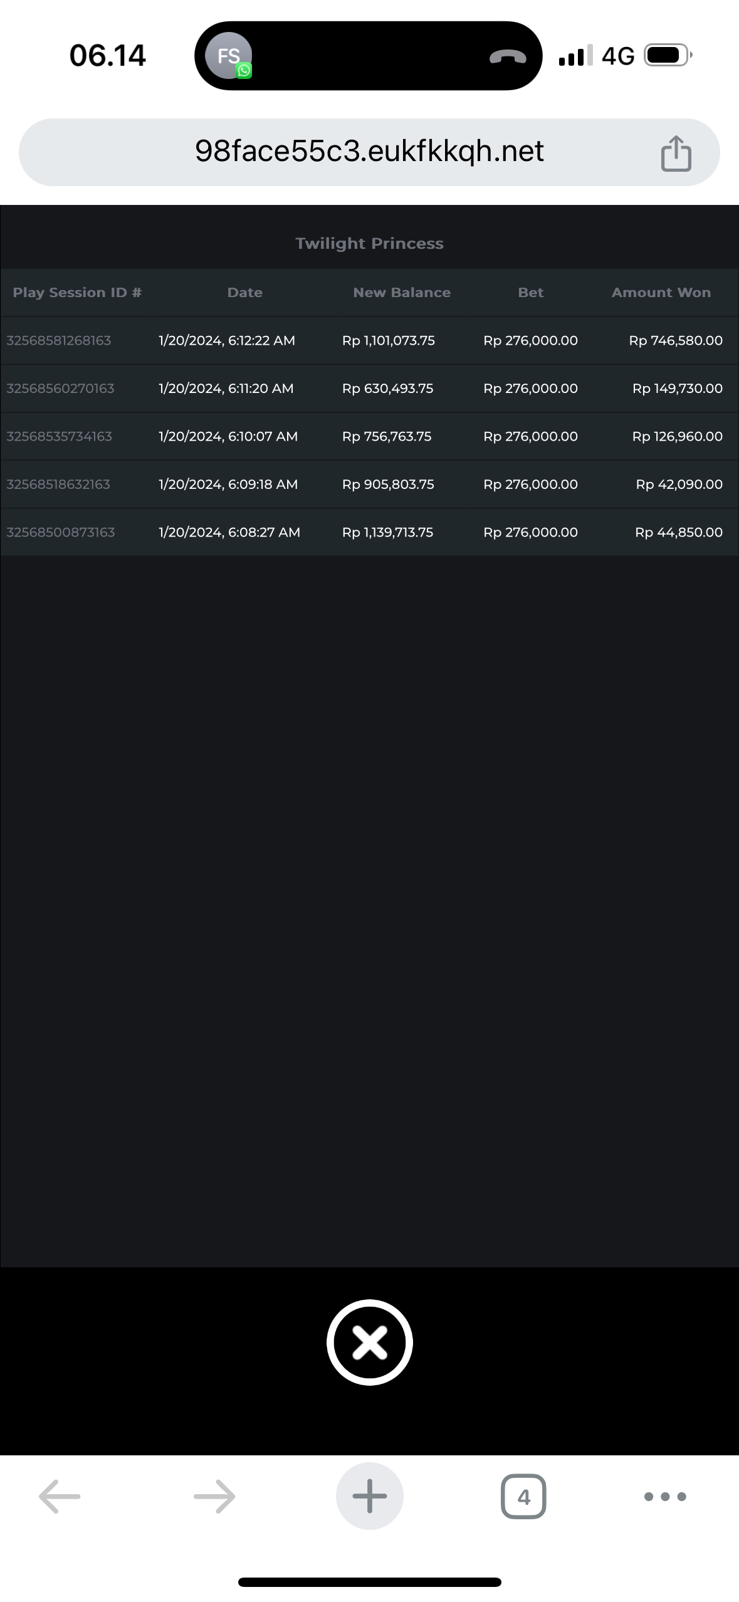Viewport: 739px width, 1602px height.
Task: Tap the URL address bar text
Action: point(369,152)
